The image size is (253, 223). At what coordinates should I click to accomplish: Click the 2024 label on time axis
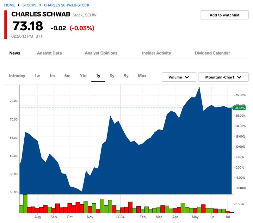tap(120, 217)
